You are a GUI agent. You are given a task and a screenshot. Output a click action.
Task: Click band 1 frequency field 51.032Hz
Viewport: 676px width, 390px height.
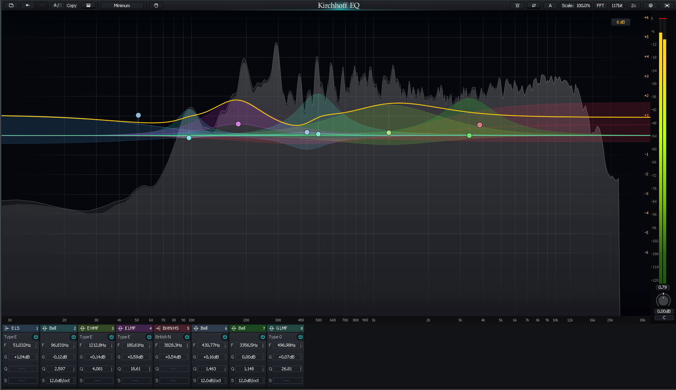click(22, 345)
